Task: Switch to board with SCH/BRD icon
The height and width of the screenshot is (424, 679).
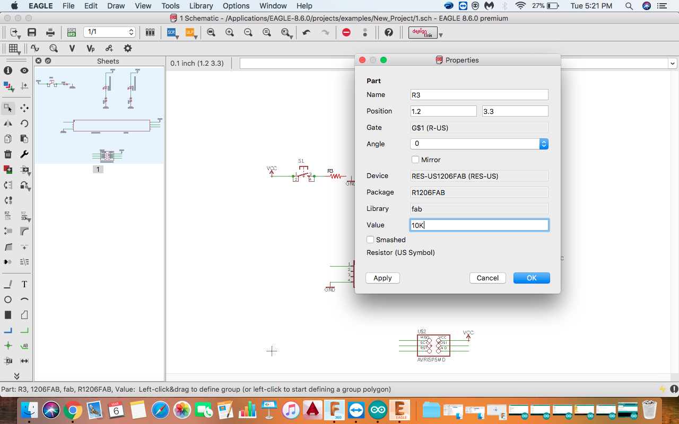Action: click(71, 32)
